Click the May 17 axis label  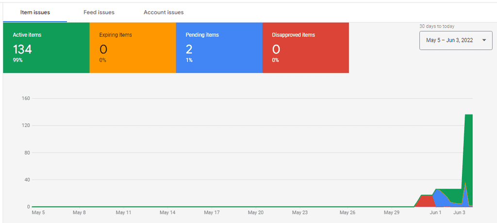(x=212, y=213)
